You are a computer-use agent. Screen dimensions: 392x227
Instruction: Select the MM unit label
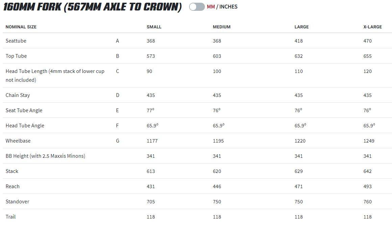pyautogui.click(x=211, y=7)
